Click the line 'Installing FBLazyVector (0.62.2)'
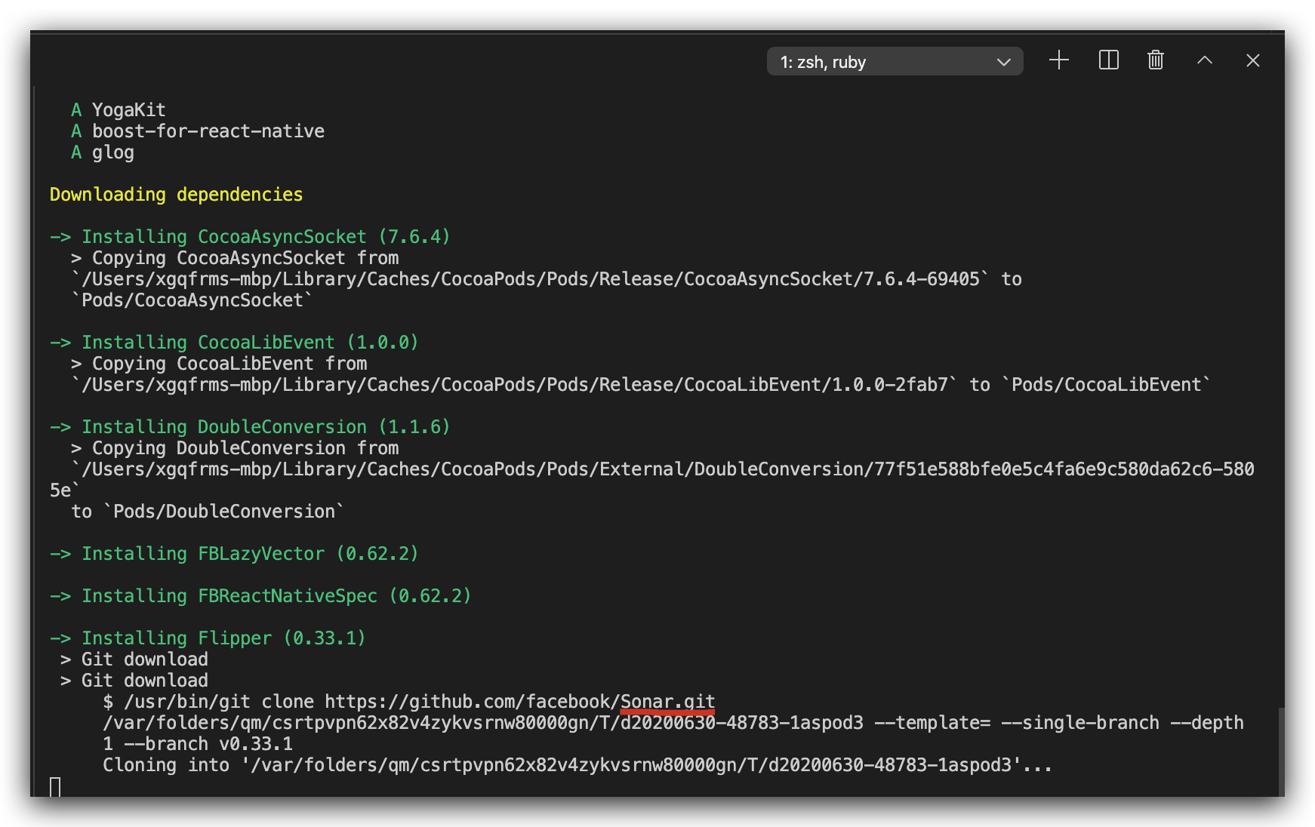The image size is (1315, 827). point(234,554)
